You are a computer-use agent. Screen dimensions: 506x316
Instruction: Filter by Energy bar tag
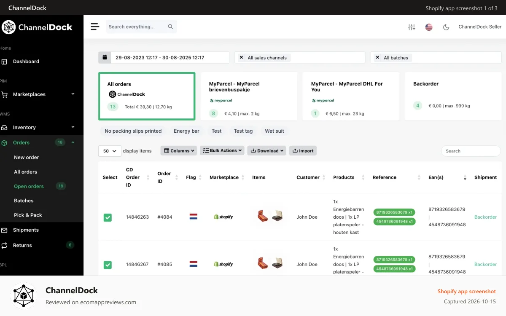tap(186, 131)
